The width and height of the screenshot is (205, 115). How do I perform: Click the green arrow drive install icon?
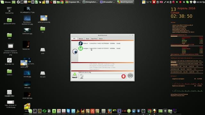75,75
